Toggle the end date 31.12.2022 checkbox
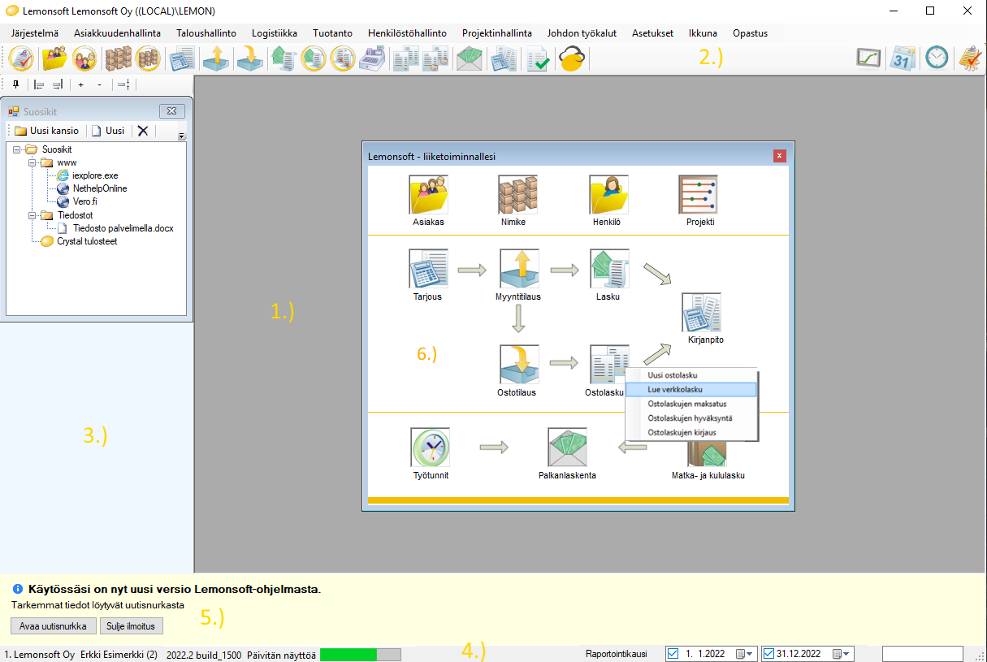Viewport: 987px width, 662px height. point(769,654)
